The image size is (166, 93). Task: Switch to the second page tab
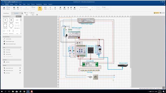[x=33, y=15]
